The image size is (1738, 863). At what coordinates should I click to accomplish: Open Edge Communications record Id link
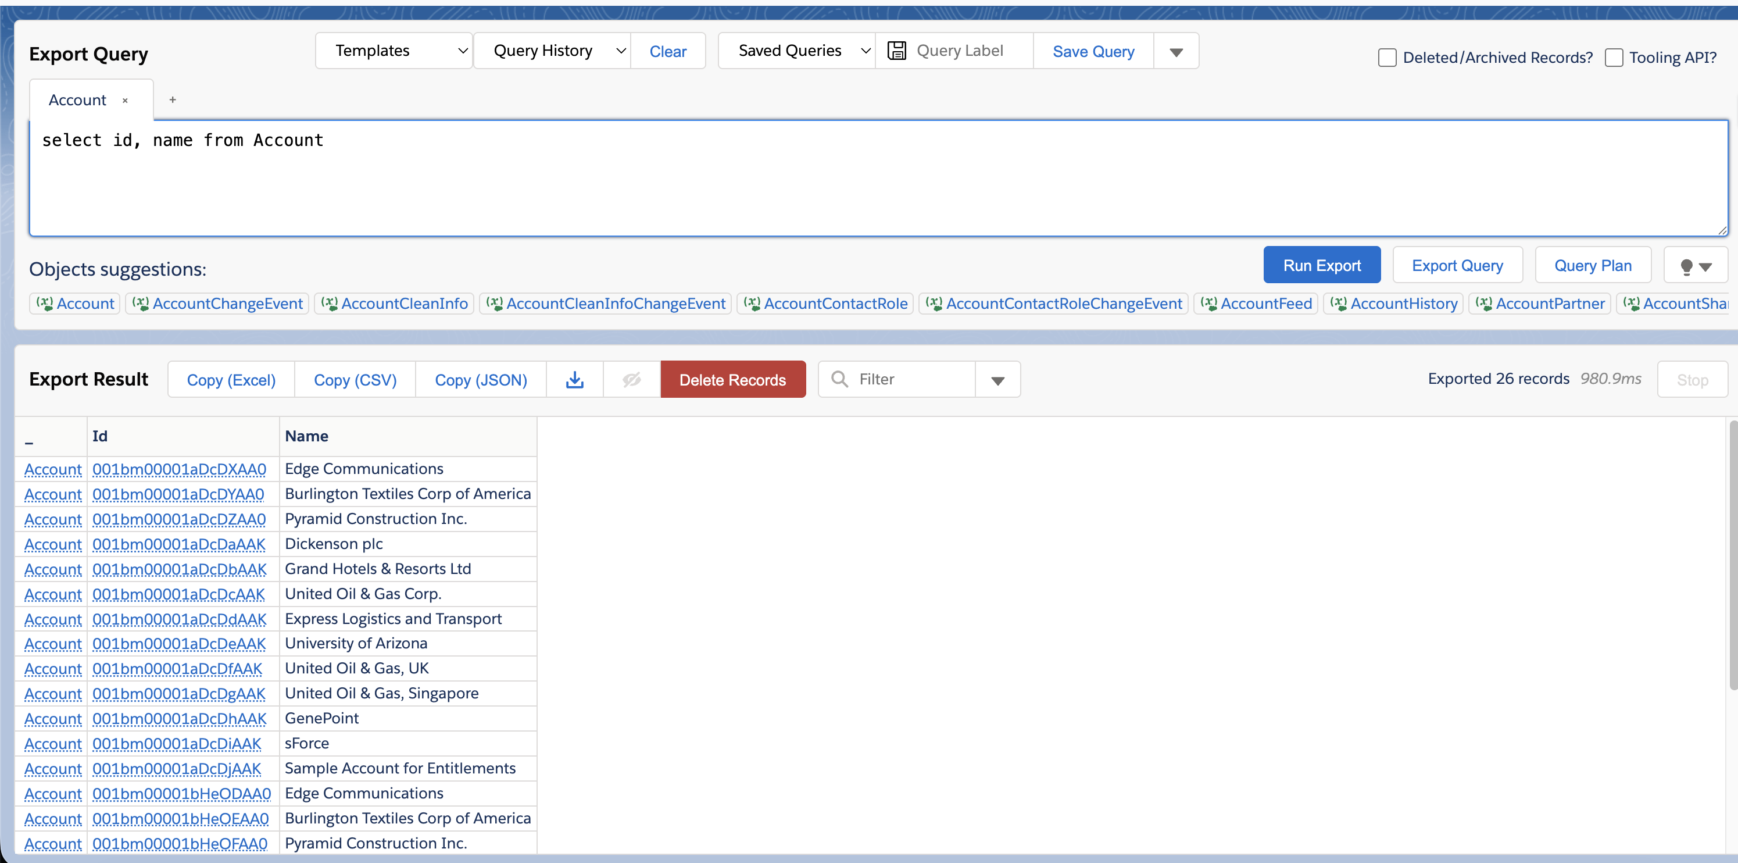tap(179, 469)
